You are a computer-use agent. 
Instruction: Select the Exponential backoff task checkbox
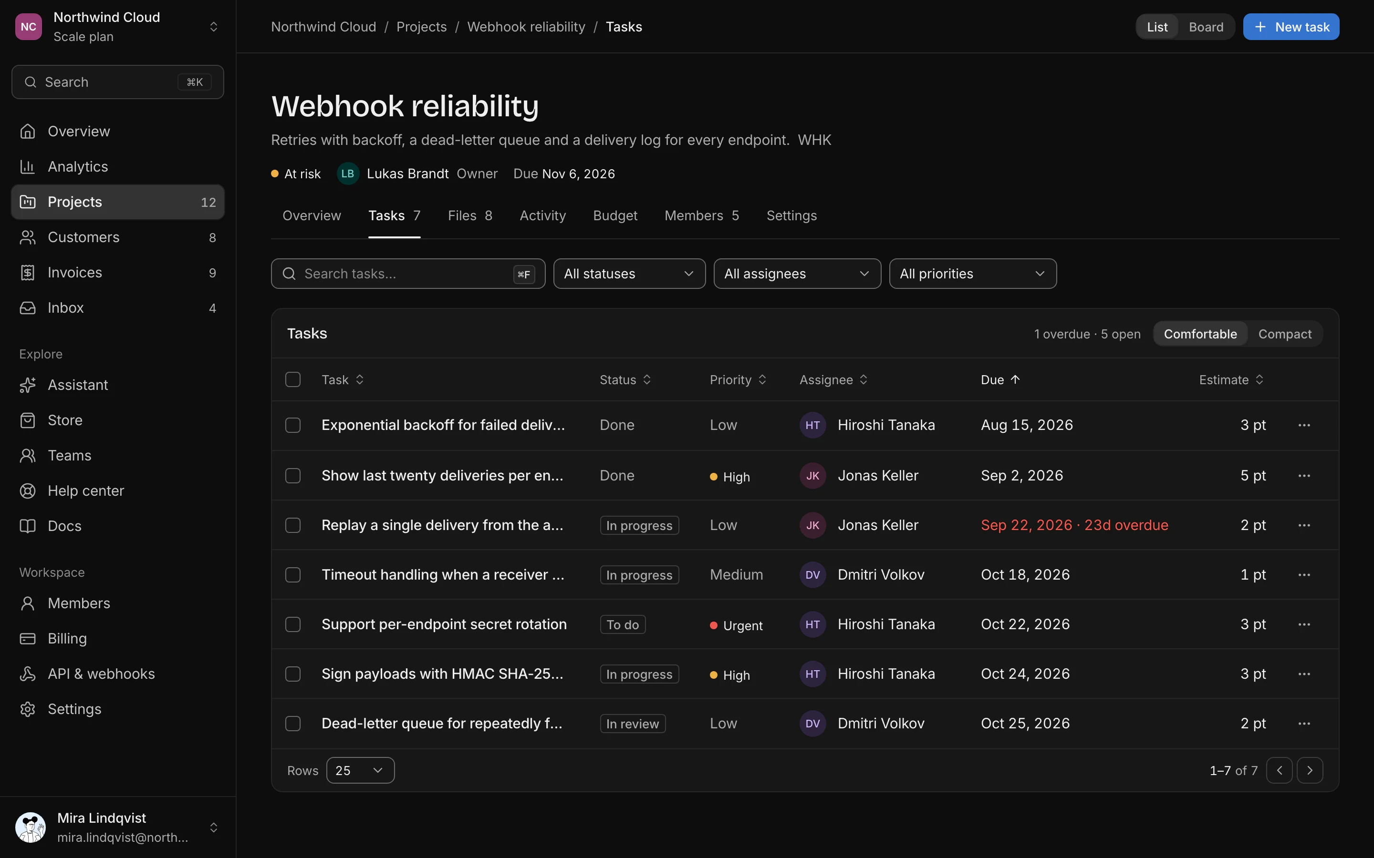tap(293, 425)
